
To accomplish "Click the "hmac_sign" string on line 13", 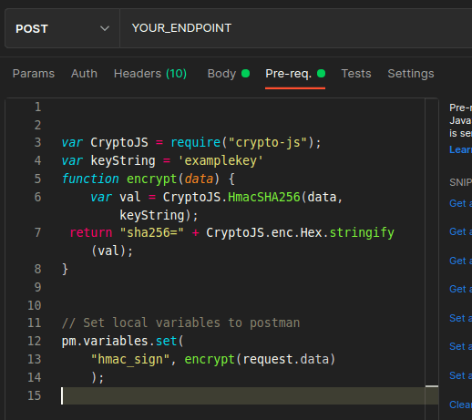I will coord(130,359).
